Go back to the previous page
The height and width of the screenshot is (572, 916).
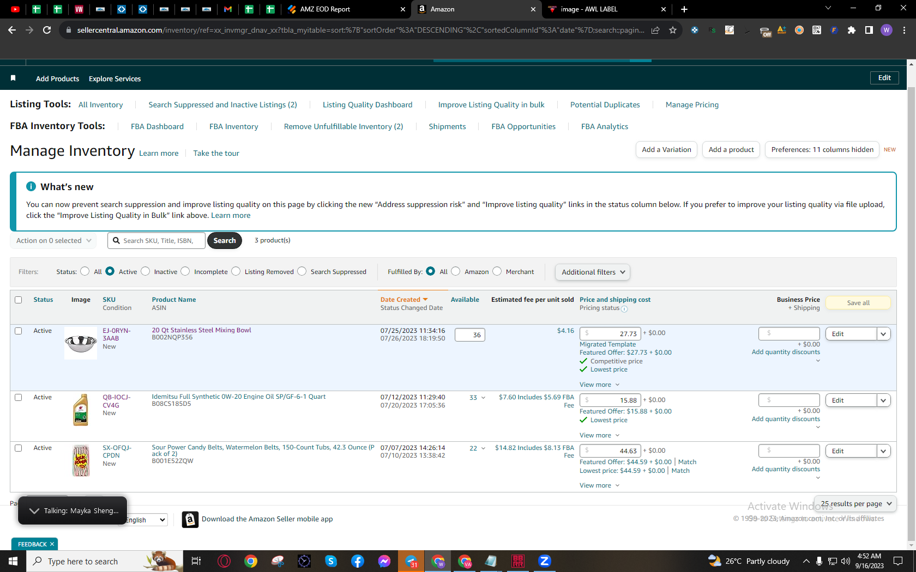12,30
